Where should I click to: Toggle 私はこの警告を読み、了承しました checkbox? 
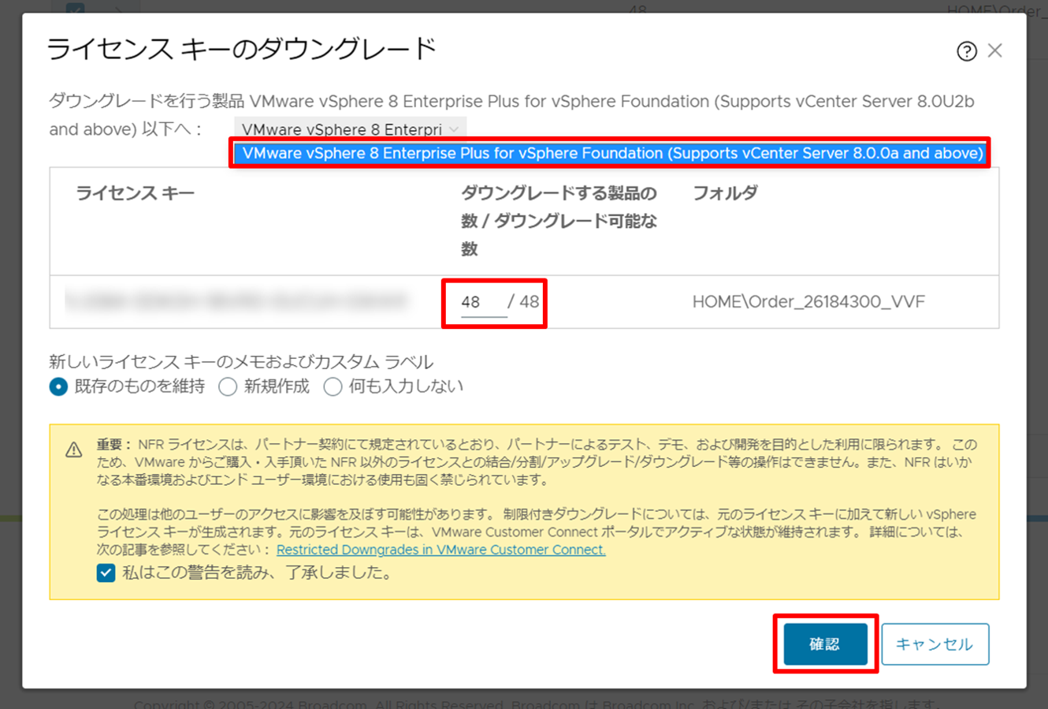(106, 573)
